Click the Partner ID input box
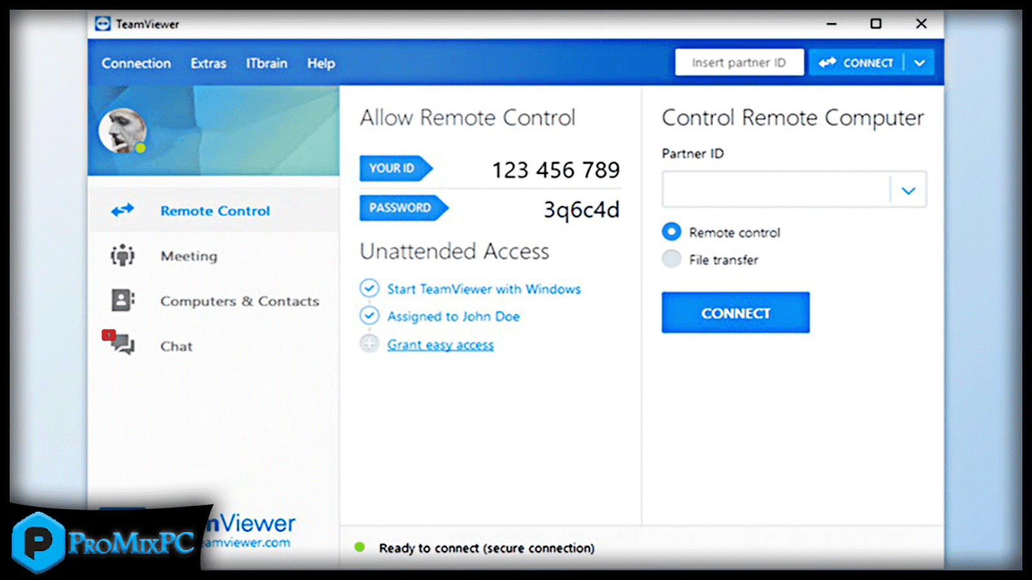This screenshot has height=580, width=1032. pos(776,189)
